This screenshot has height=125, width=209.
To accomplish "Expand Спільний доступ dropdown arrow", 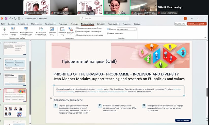I will [x=205, y=24].
